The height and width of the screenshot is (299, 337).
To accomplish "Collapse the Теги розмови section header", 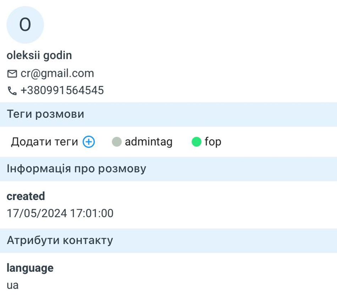I will click(168, 114).
